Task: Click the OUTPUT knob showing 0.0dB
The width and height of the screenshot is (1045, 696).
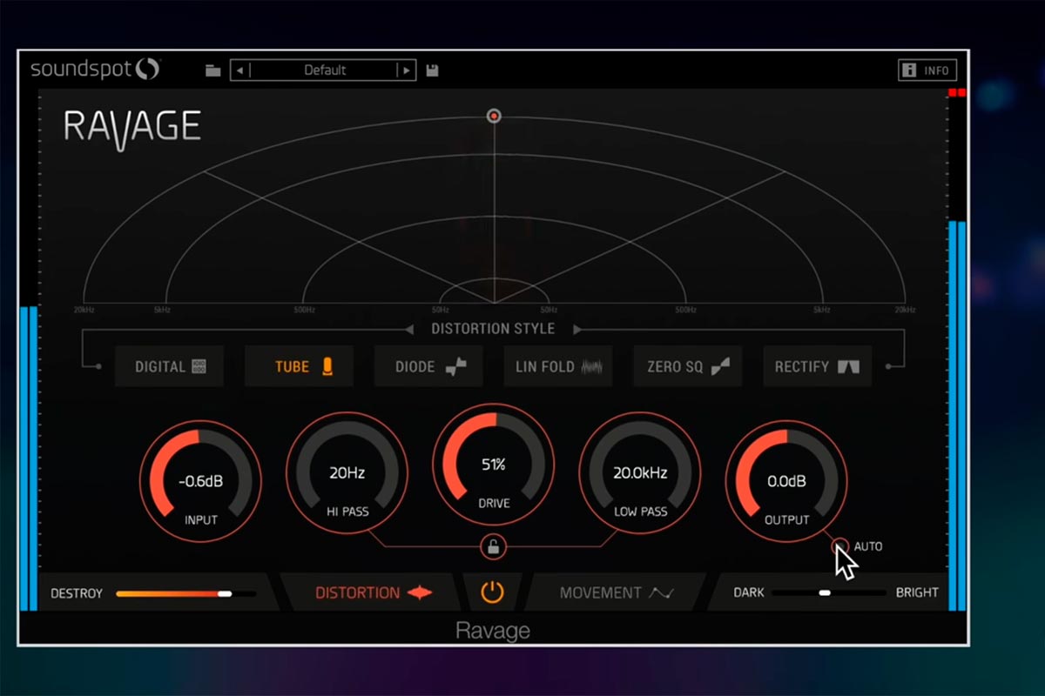Action: click(x=786, y=481)
